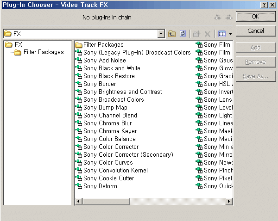Click the horizontal scrollbar thumb
Image resolution: width=278 pixels, height=221 pixels.
tap(106, 202)
